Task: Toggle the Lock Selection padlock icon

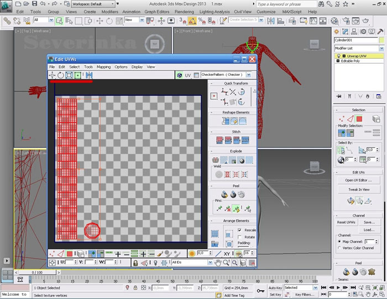Action: coord(135,262)
